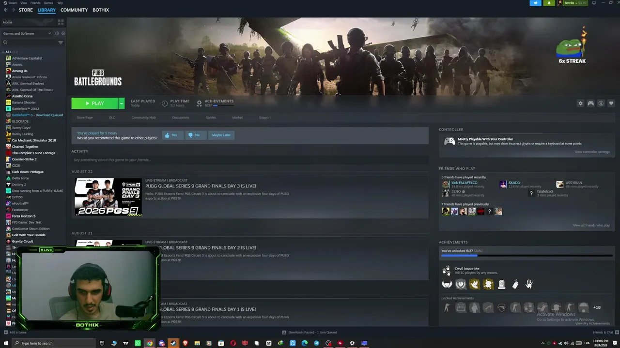Open Forza Horizon 5 icon in list

point(8,216)
